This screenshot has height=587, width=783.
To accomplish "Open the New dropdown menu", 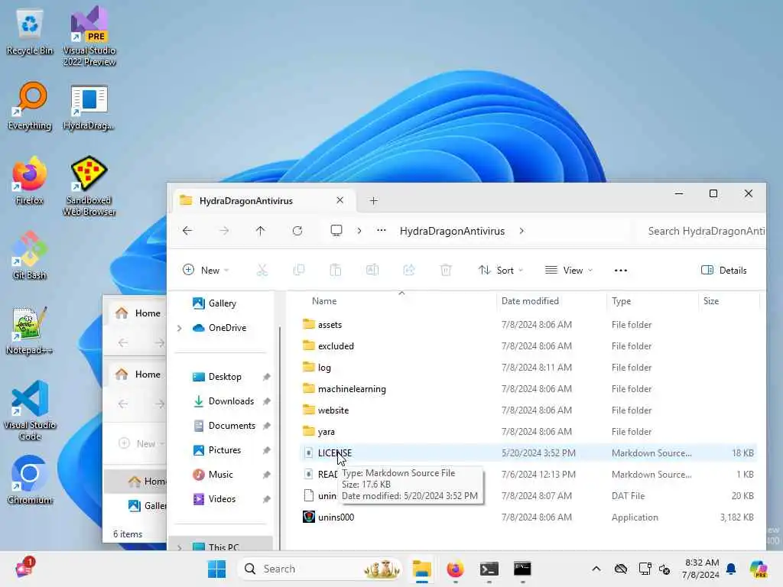I will click(206, 270).
